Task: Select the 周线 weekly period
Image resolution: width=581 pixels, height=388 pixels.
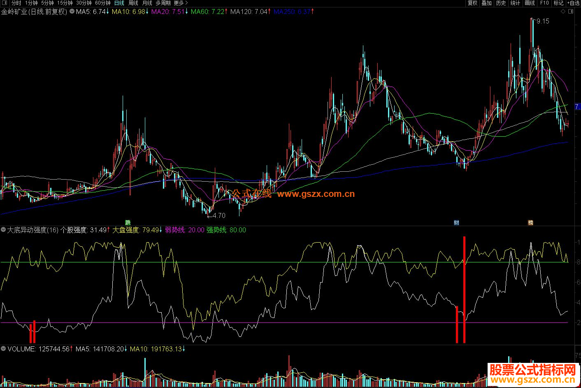Action: coord(133,3)
